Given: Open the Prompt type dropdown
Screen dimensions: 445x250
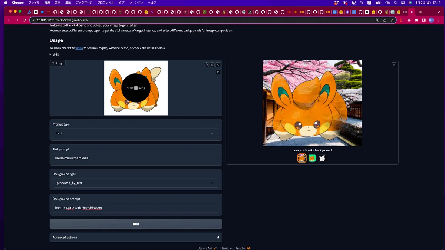Looking at the screenshot, I should [136, 133].
